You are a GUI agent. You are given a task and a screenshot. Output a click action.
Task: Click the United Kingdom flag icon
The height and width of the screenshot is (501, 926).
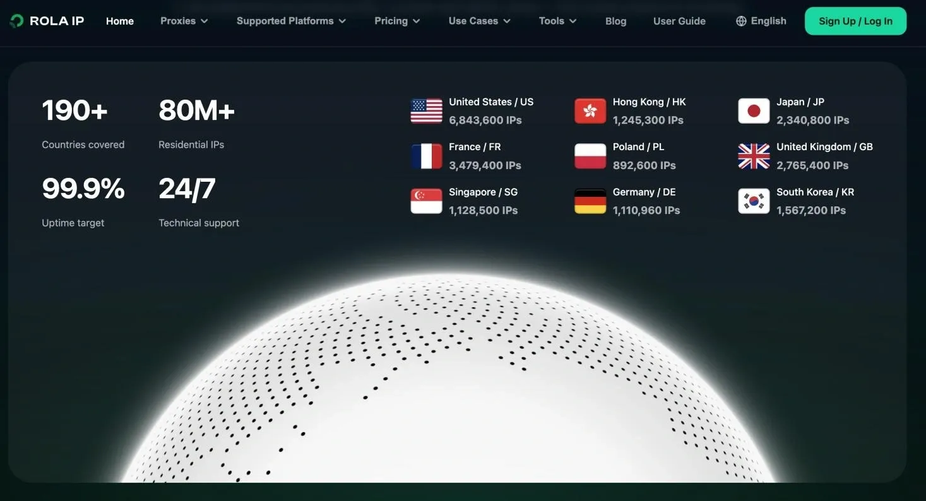pyautogui.click(x=754, y=156)
